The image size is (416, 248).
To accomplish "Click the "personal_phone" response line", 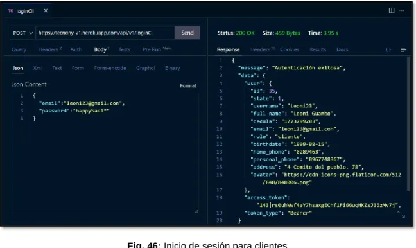I will pyautogui.click(x=298, y=159).
